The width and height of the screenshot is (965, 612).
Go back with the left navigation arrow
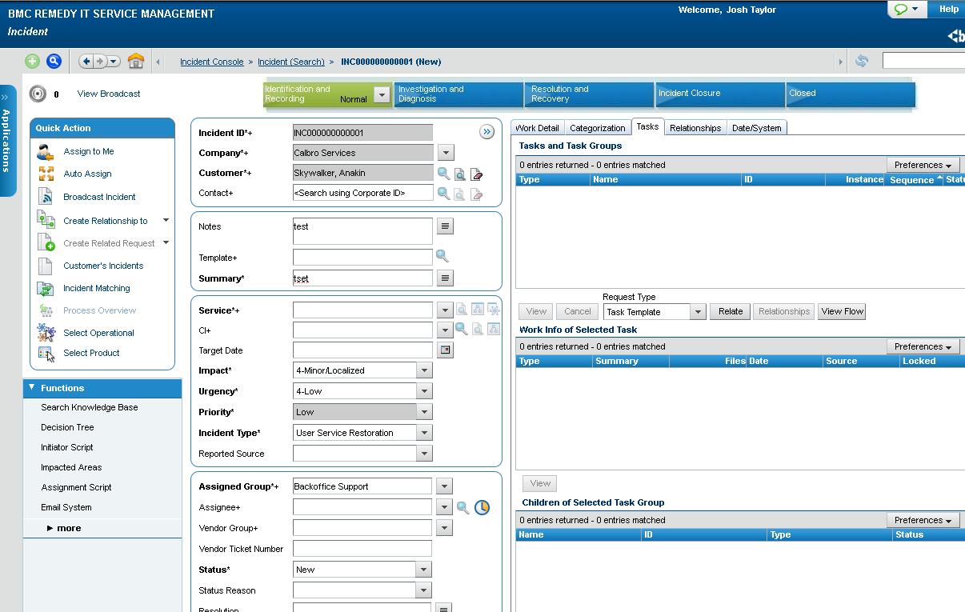(x=86, y=61)
